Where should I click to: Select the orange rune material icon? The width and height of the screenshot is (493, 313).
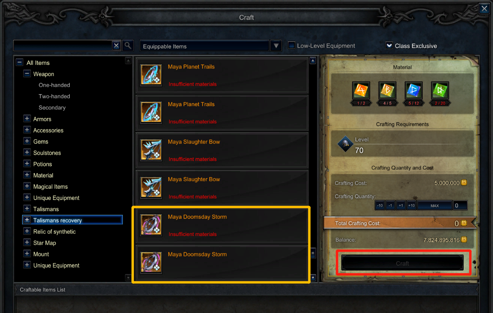[x=360, y=90]
